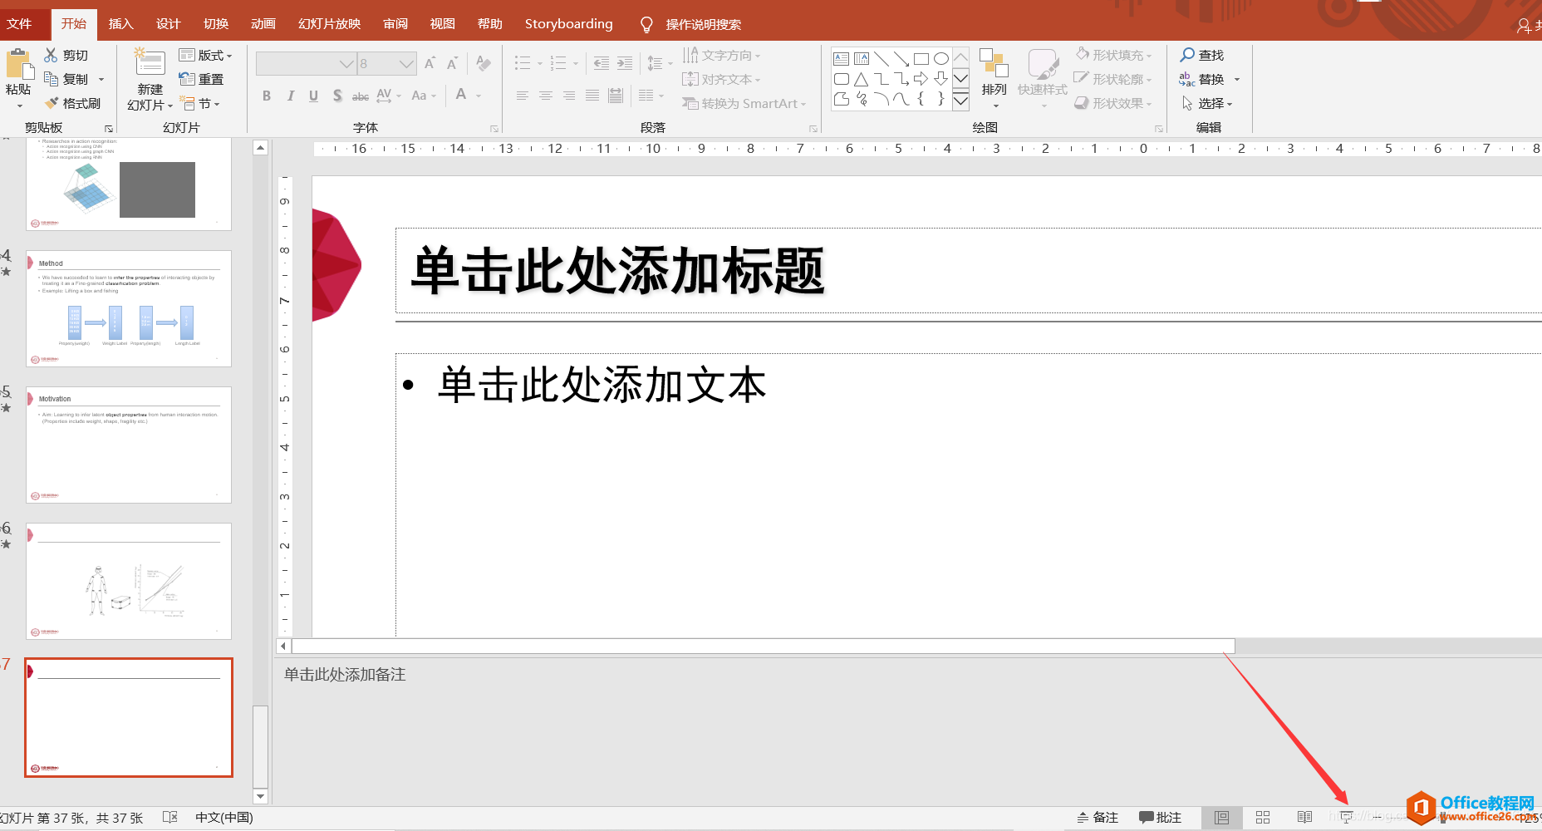Screen dimensions: 1542x831
Task: Select the oval shape in shapes gallery
Action: coord(940,59)
